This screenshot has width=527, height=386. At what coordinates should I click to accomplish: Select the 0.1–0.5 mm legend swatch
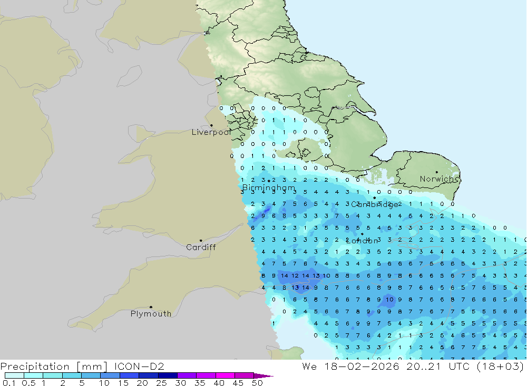click(x=14, y=375)
